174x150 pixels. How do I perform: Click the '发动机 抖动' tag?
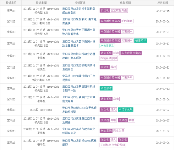point(108,67)
